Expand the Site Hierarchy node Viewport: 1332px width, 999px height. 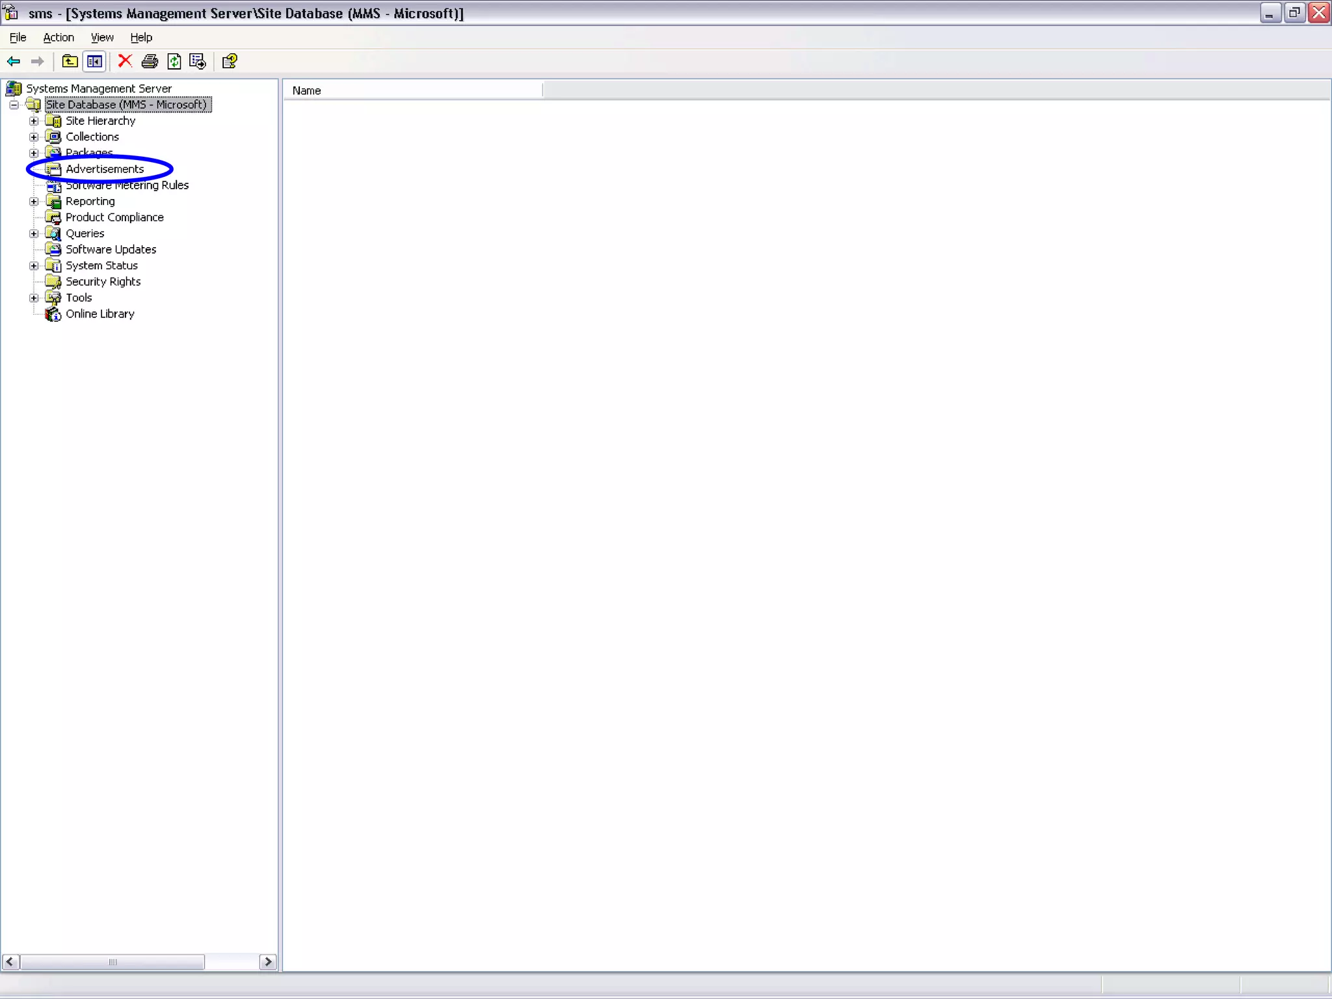click(34, 121)
